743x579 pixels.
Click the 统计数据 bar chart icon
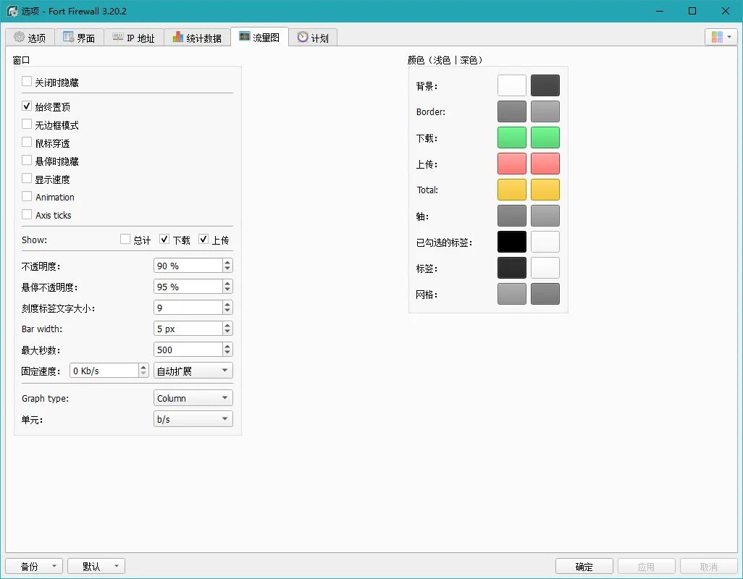177,37
